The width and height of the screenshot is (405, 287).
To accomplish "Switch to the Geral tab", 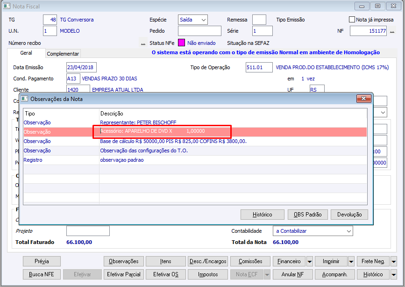I will pos(26,53).
